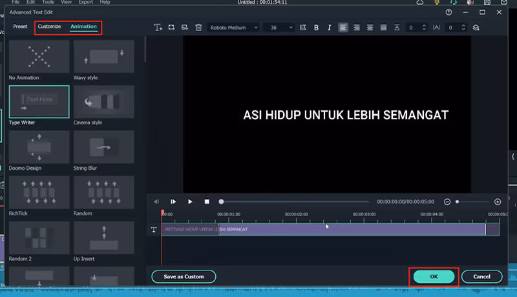
Task: Click the line spacing stepper arrows
Action: [424, 28]
